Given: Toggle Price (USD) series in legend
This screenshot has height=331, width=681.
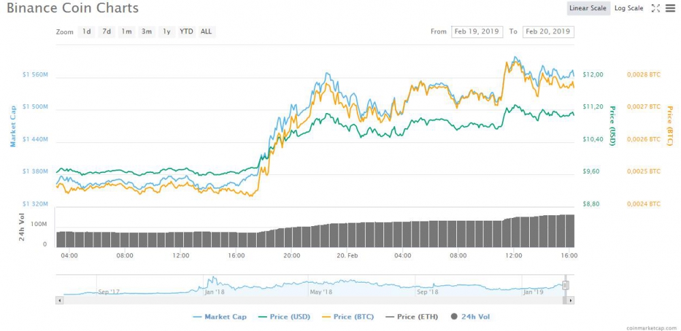Looking at the screenshot, I should pyautogui.click(x=283, y=317).
